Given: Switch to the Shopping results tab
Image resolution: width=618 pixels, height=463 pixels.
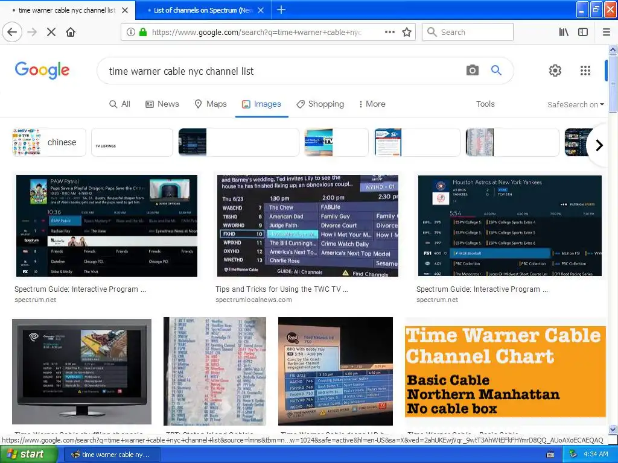Looking at the screenshot, I should pos(320,104).
